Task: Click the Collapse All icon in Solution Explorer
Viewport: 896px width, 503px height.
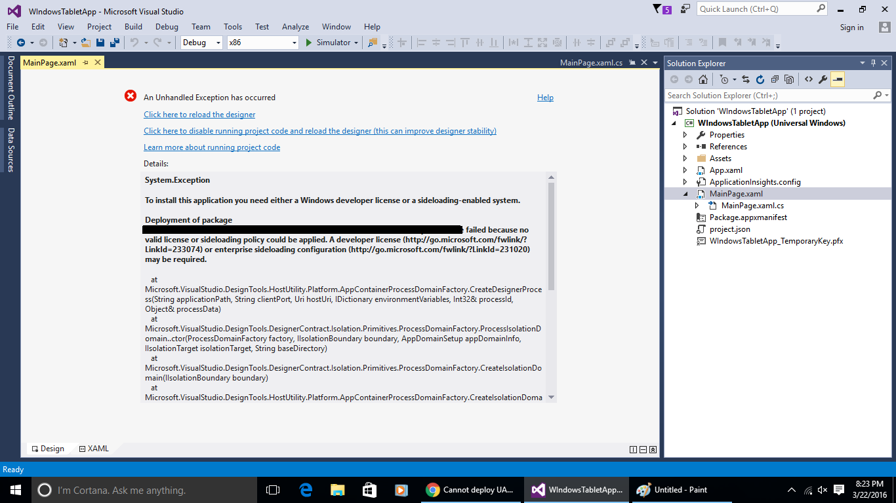Action: pyautogui.click(x=775, y=79)
